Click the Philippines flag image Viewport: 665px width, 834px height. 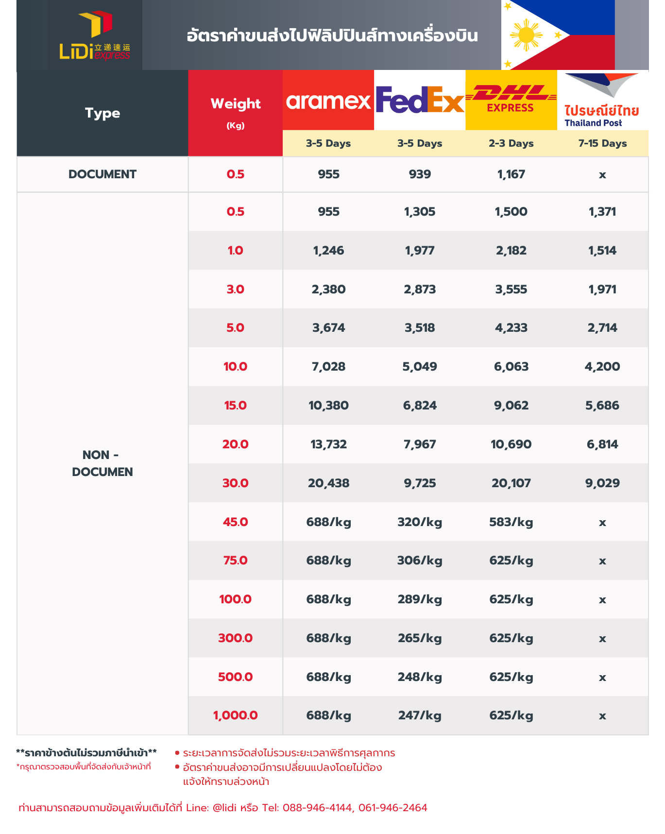coord(558,35)
